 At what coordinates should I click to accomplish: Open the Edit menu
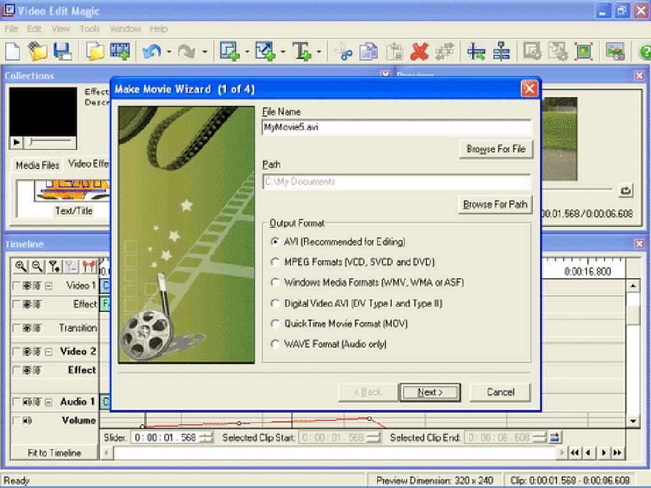click(34, 29)
